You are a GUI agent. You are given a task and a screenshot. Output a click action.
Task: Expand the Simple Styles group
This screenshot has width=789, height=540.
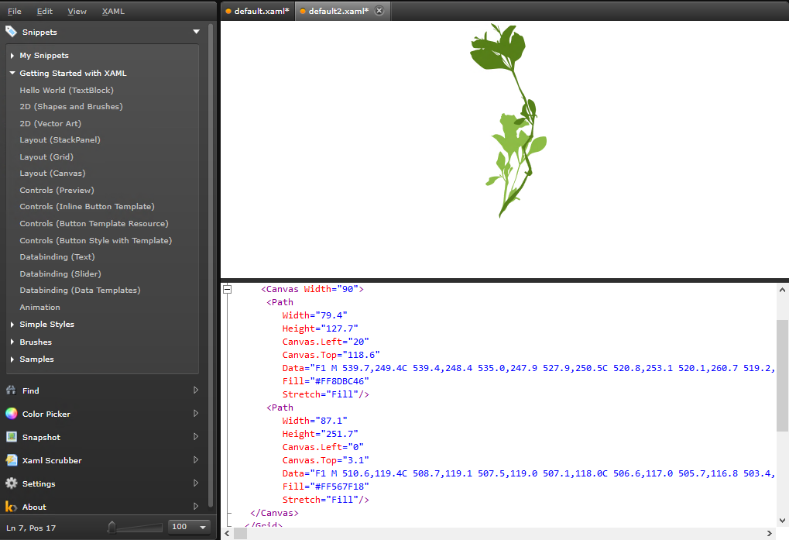click(12, 325)
